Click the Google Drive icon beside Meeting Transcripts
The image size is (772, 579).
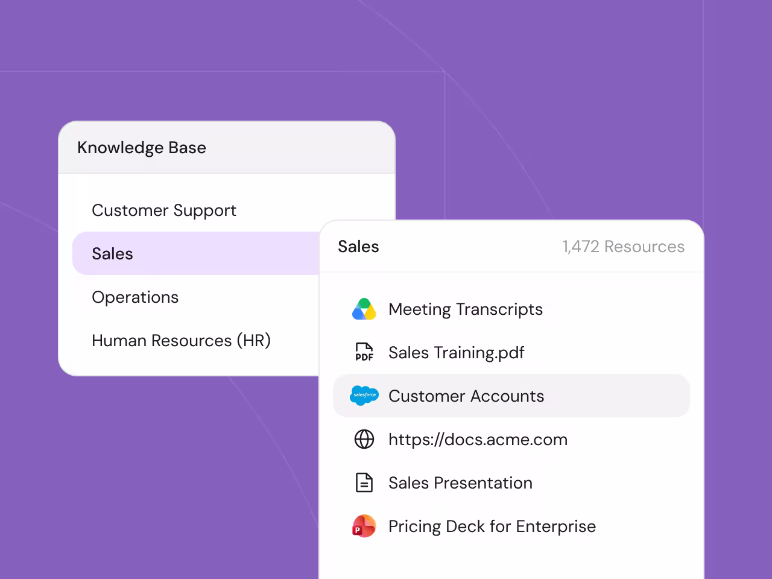point(364,309)
